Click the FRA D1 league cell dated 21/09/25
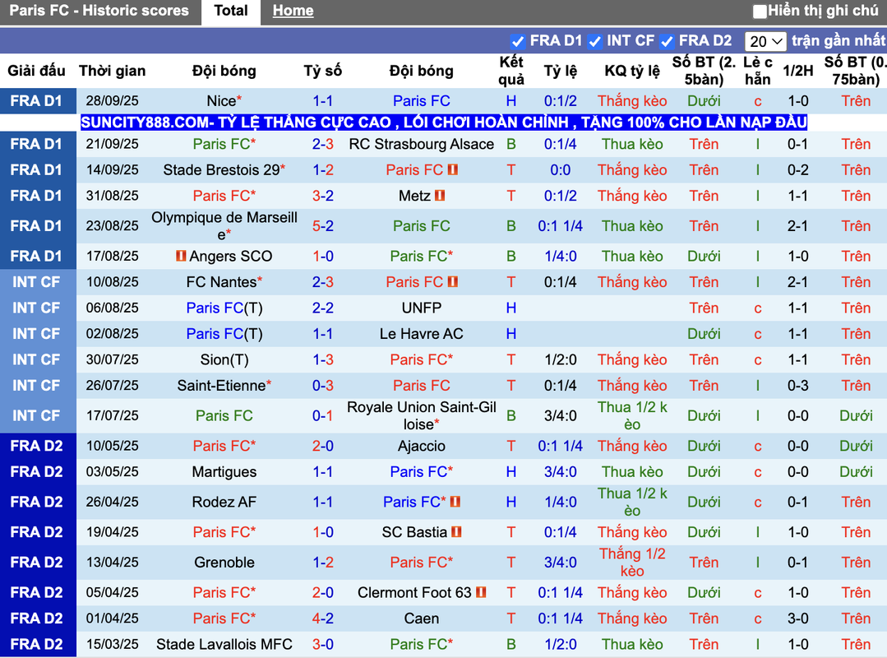The height and width of the screenshot is (658, 887). point(37,144)
